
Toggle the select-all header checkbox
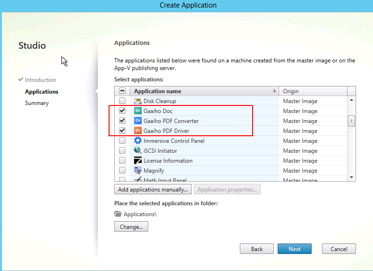click(x=122, y=91)
